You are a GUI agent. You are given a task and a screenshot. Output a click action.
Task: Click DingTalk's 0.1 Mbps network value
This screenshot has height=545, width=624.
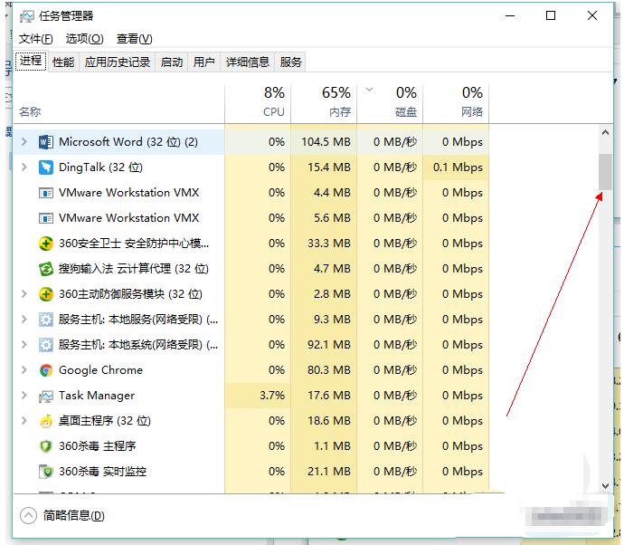[458, 167]
